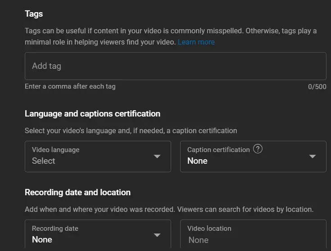This screenshot has width=331, height=251.
Task: Click the Select your video's language description
Action: [x=131, y=131]
